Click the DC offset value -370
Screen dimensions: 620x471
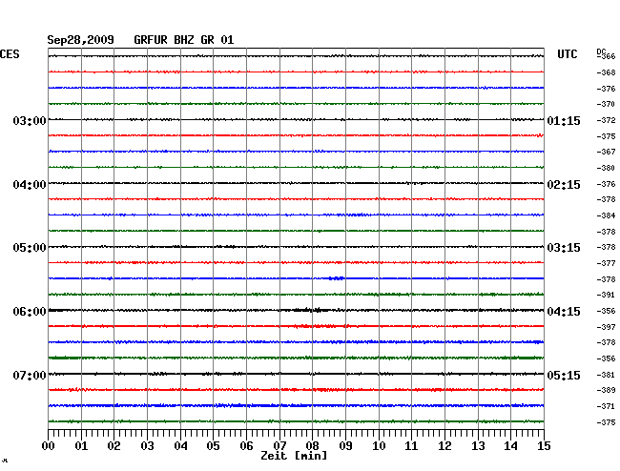point(606,104)
